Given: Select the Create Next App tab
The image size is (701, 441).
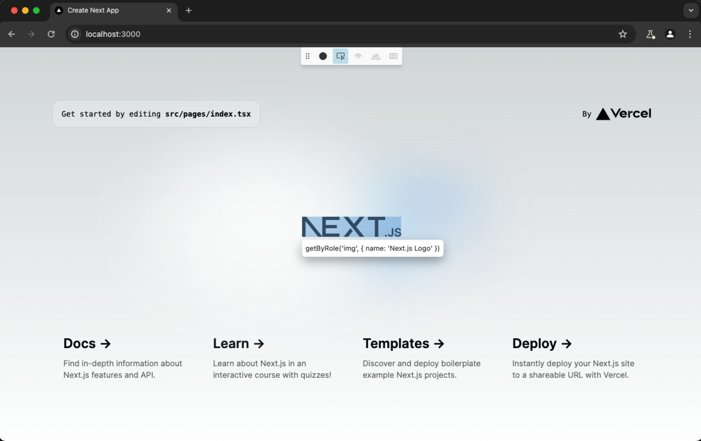Looking at the screenshot, I should (x=113, y=11).
